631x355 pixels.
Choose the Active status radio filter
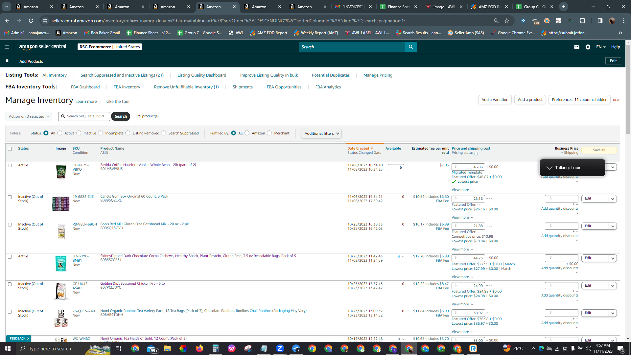point(60,133)
